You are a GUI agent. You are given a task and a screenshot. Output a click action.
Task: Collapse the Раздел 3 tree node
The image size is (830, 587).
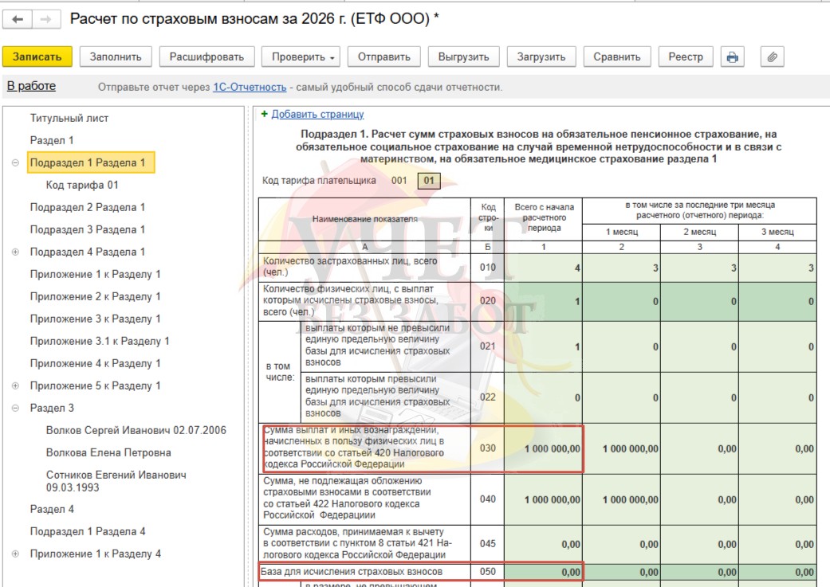click(x=15, y=409)
